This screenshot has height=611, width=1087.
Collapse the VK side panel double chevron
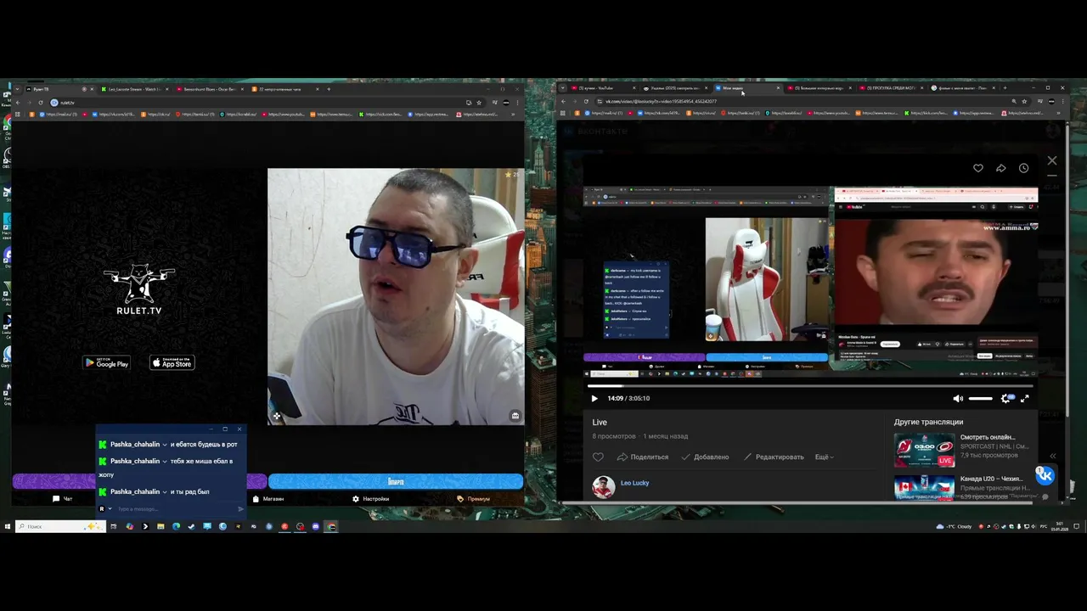pos(1053,457)
